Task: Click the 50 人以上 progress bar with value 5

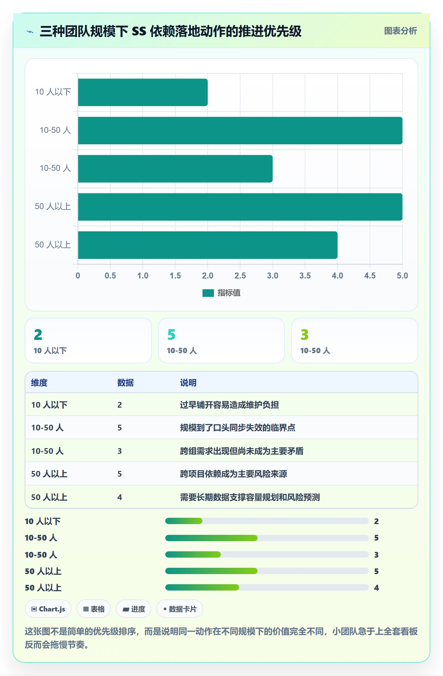Action: click(267, 571)
